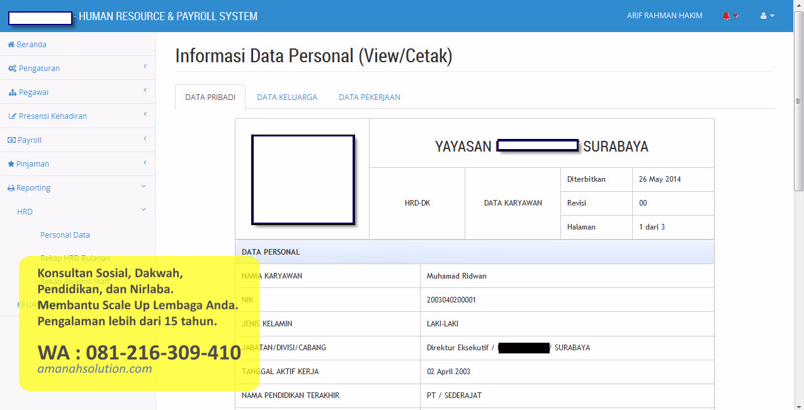Collapse the Reporting menu chevron

pos(144,186)
